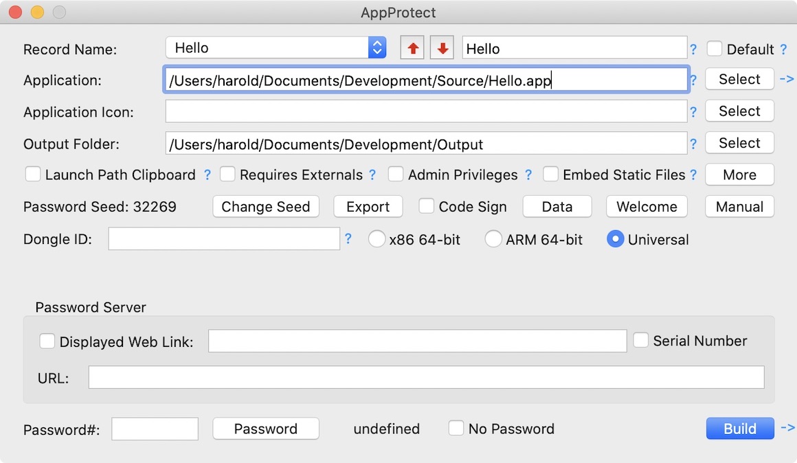Viewport: 797px width, 463px height.
Task: Click the More button
Action: coord(739,174)
